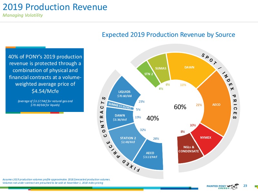
Task: Click the '40%' center label
Action: [x=153, y=118]
